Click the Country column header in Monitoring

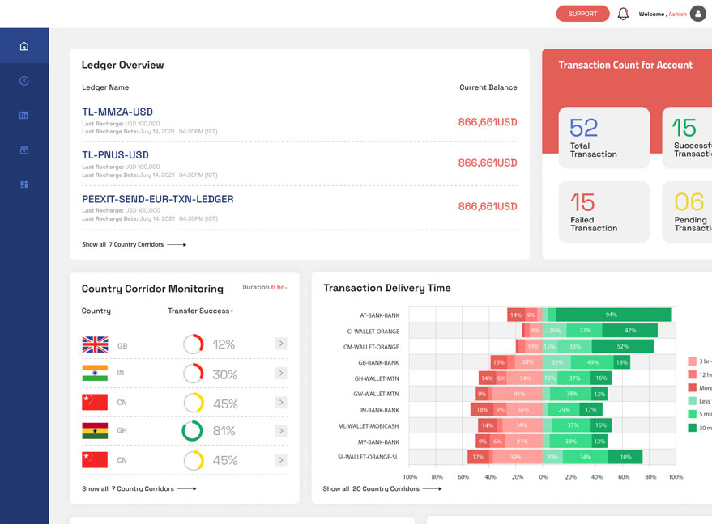[x=96, y=311]
